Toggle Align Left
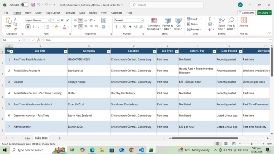The height and width of the screenshot is (154, 274). [x=75, y=27]
